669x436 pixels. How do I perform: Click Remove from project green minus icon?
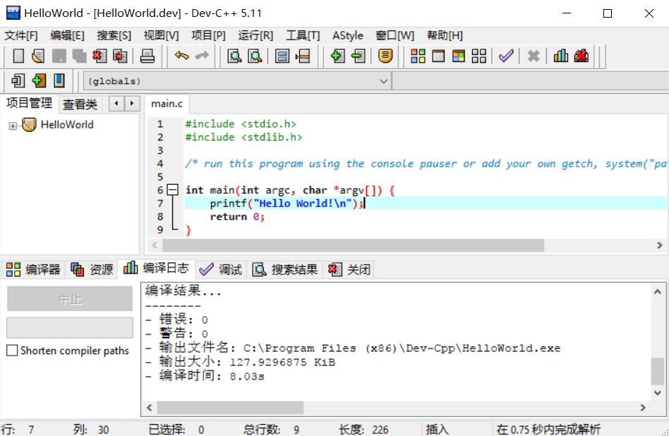click(358, 56)
